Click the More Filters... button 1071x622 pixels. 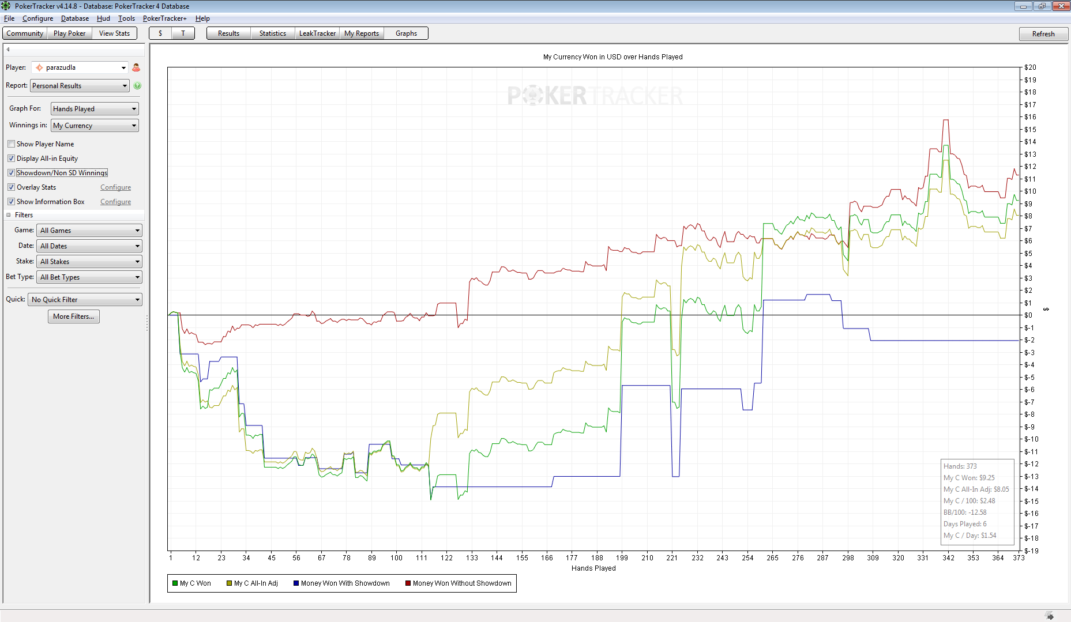click(x=73, y=316)
